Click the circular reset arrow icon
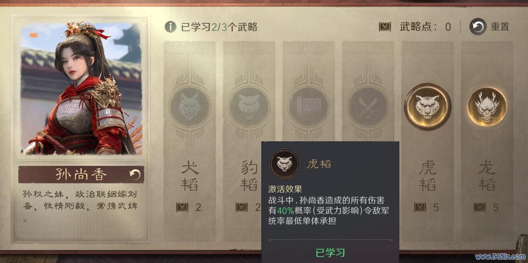The image size is (528, 263). coord(478,27)
